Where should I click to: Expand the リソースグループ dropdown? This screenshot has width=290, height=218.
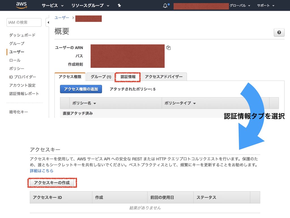click(x=90, y=6)
